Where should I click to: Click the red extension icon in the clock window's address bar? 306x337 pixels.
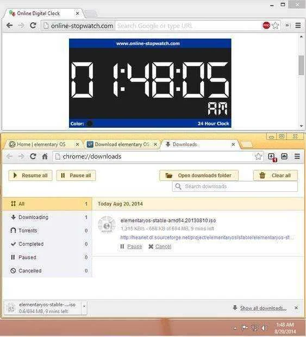(x=266, y=26)
